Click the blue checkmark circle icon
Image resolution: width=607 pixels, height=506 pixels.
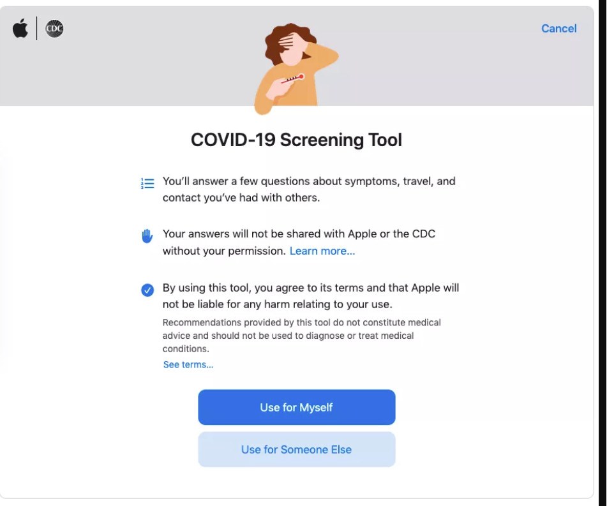[x=147, y=290]
